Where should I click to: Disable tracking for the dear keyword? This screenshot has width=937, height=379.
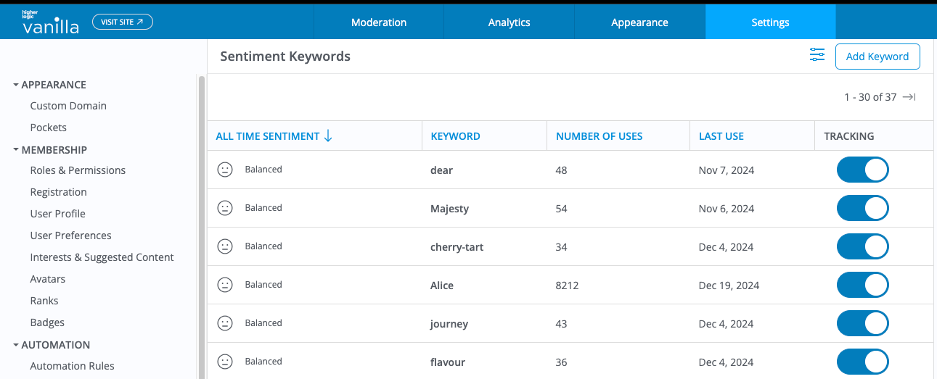click(x=862, y=170)
